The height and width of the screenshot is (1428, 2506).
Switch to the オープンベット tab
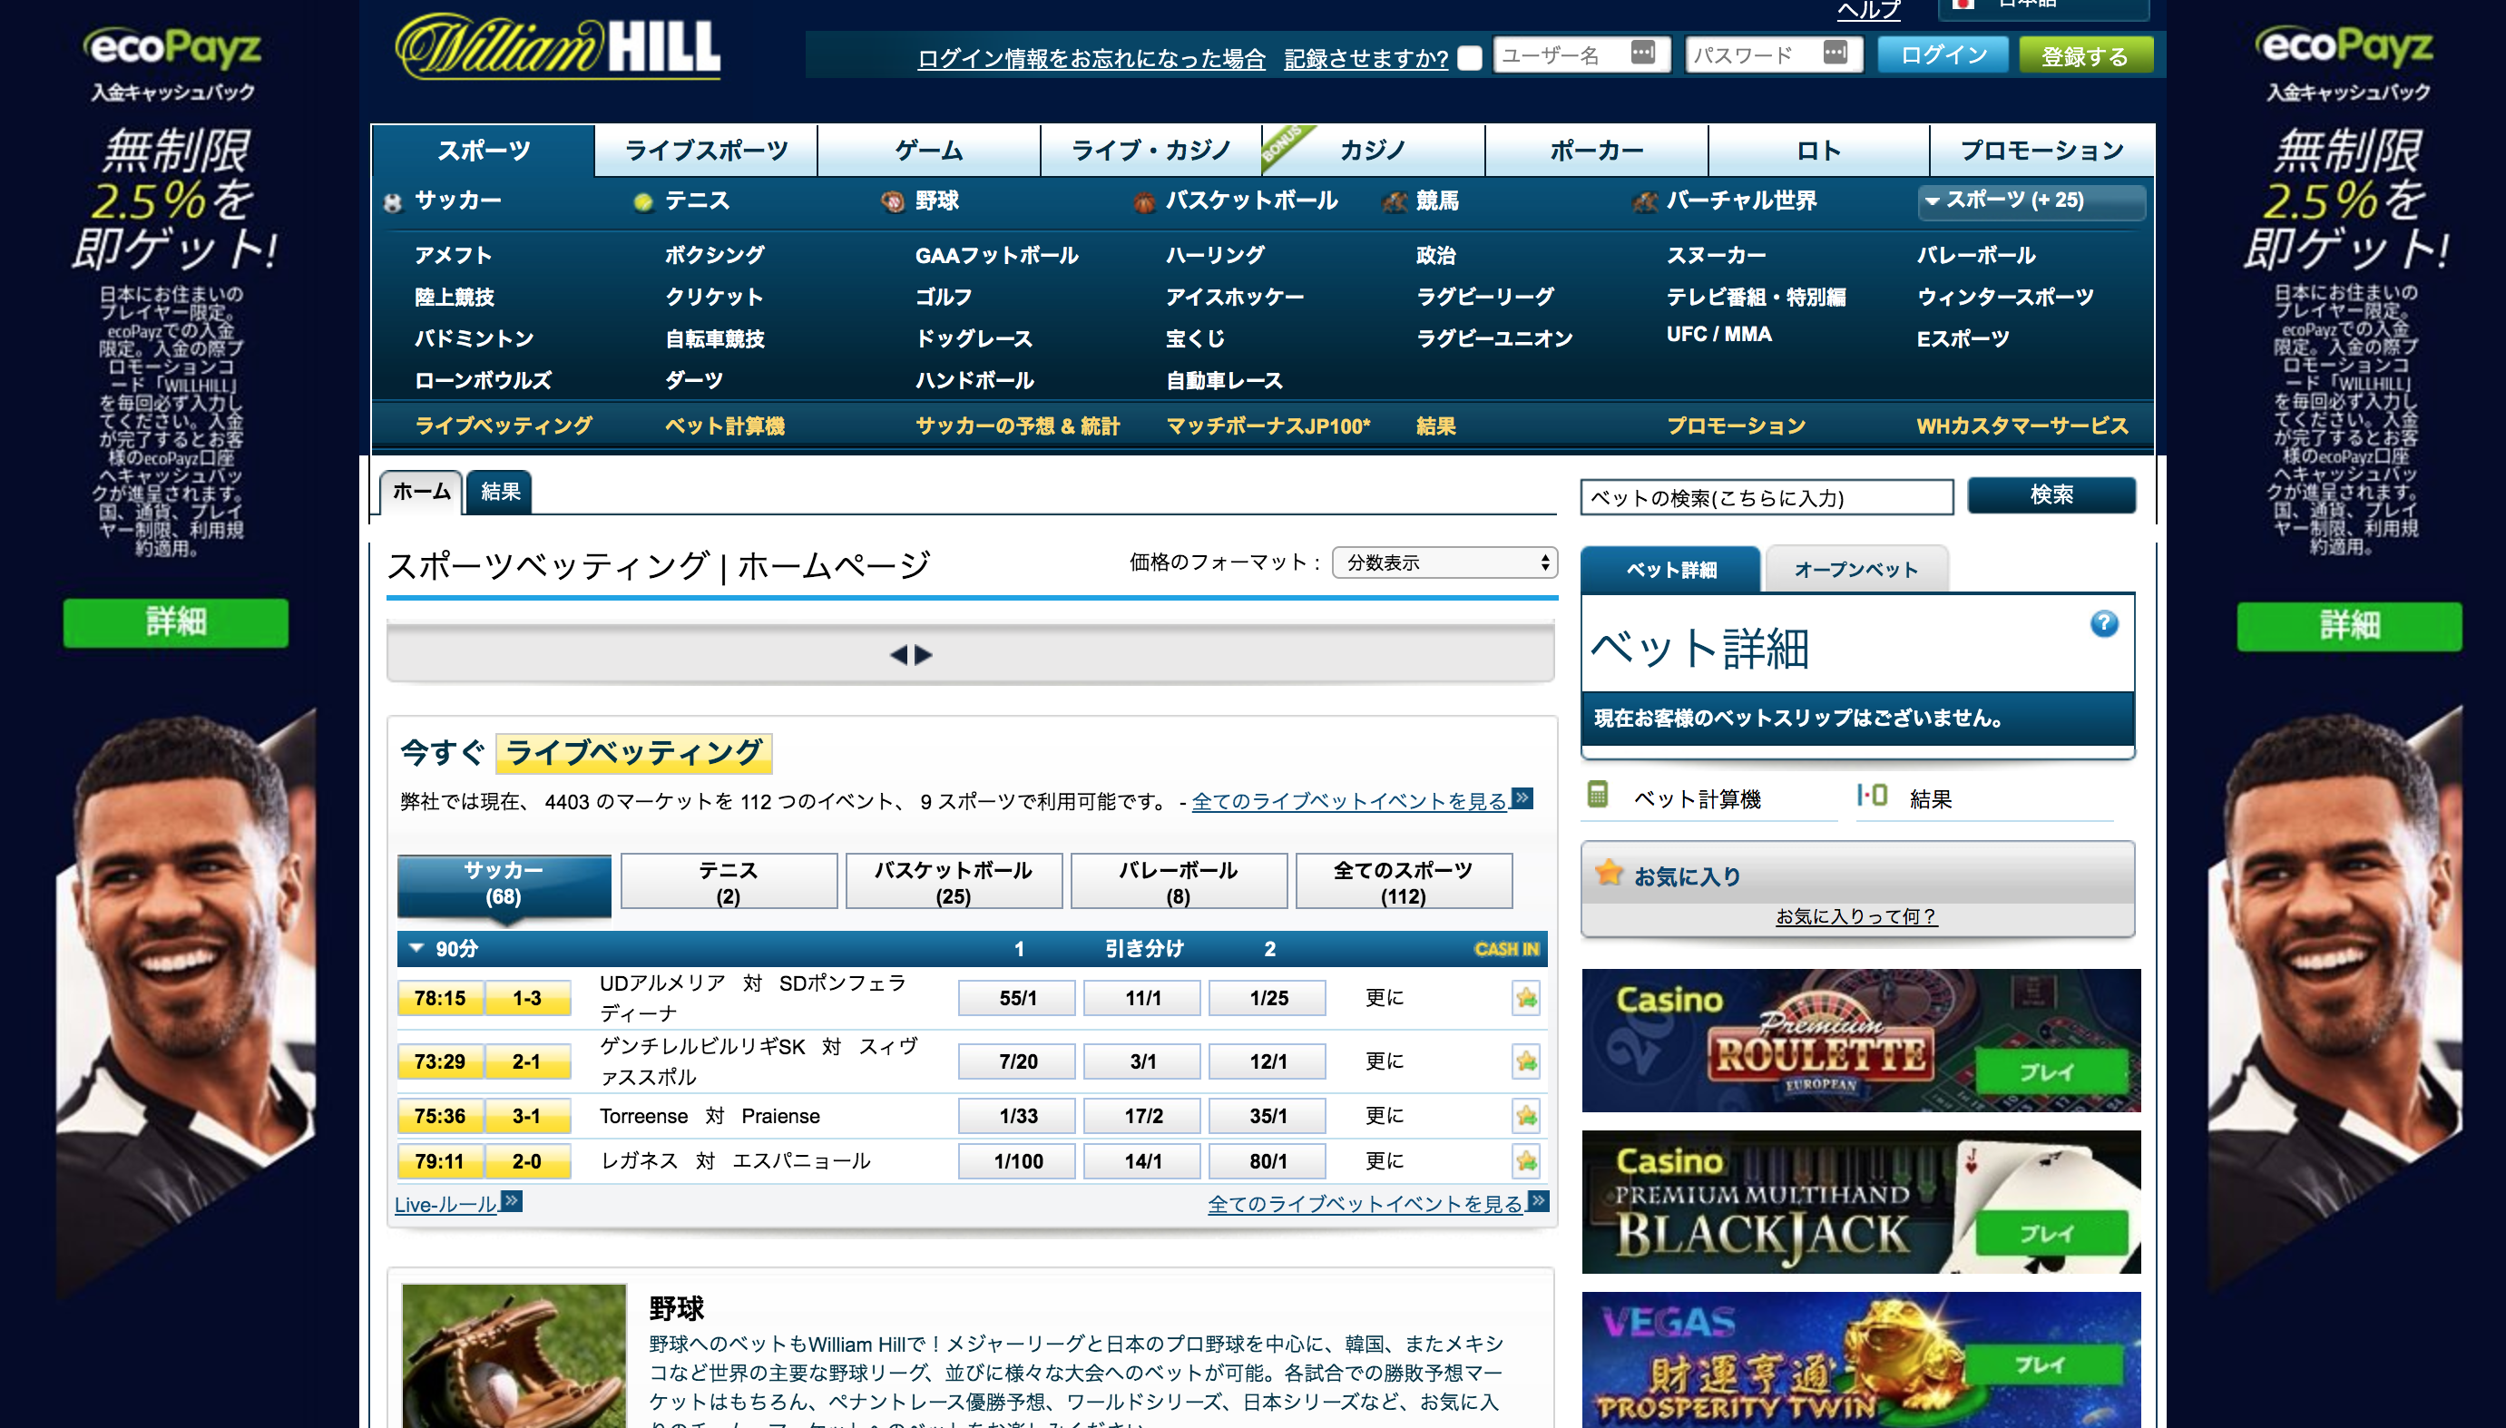[1855, 570]
